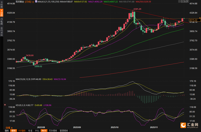201x132 pixels.
Task: Click the fullscreen icon at top right
Action: (x=179, y=1)
